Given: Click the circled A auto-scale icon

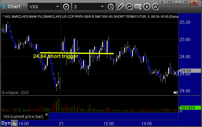Looking at the screenshot, I should (x=155, y=7).
